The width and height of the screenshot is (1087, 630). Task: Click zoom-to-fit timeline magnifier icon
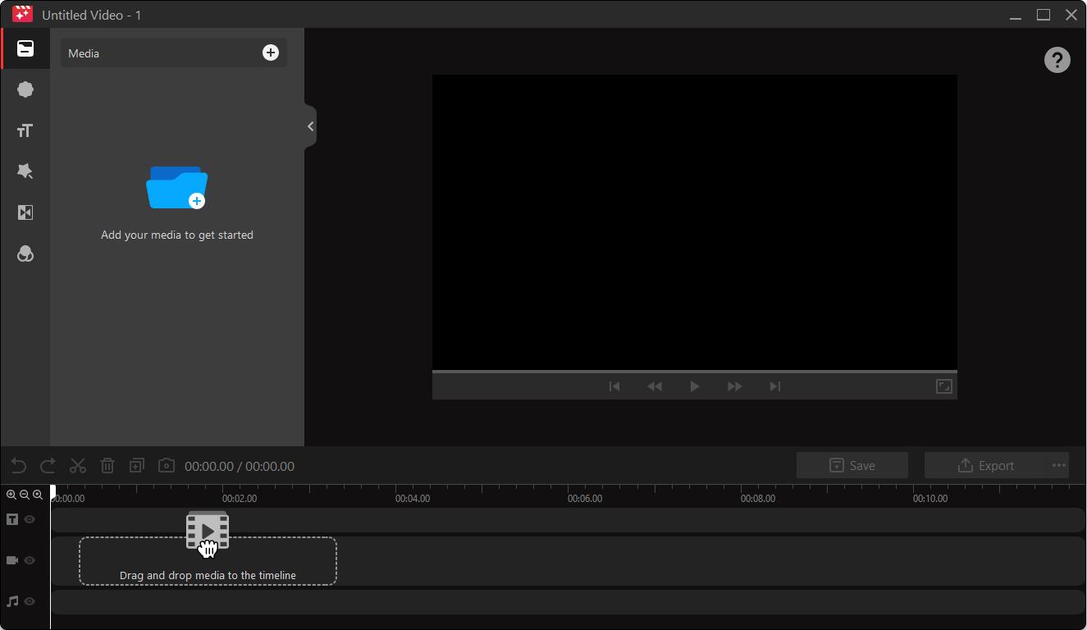click(38, 495)
